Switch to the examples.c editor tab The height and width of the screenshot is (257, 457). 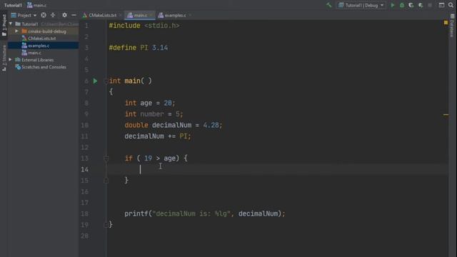tap(175, 15)
